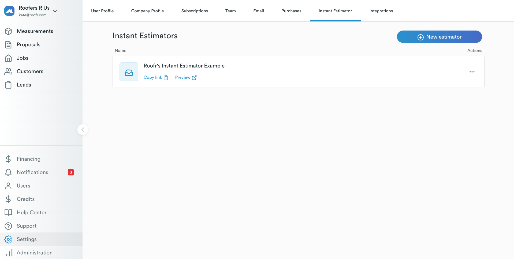Screen dimensions: 514x259
Task: Switch to the Integrations tab
Action: click(x=381, y=11)
